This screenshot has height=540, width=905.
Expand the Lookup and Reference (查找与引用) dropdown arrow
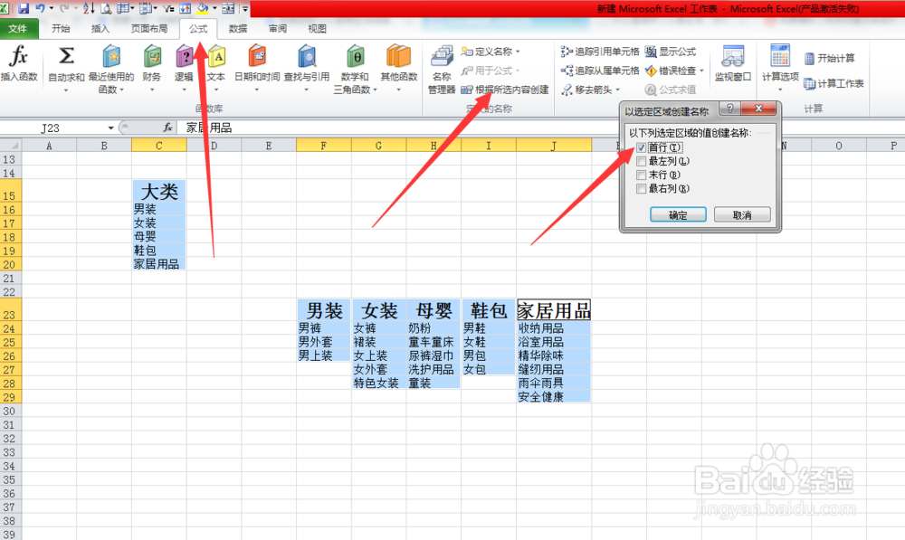307,90
